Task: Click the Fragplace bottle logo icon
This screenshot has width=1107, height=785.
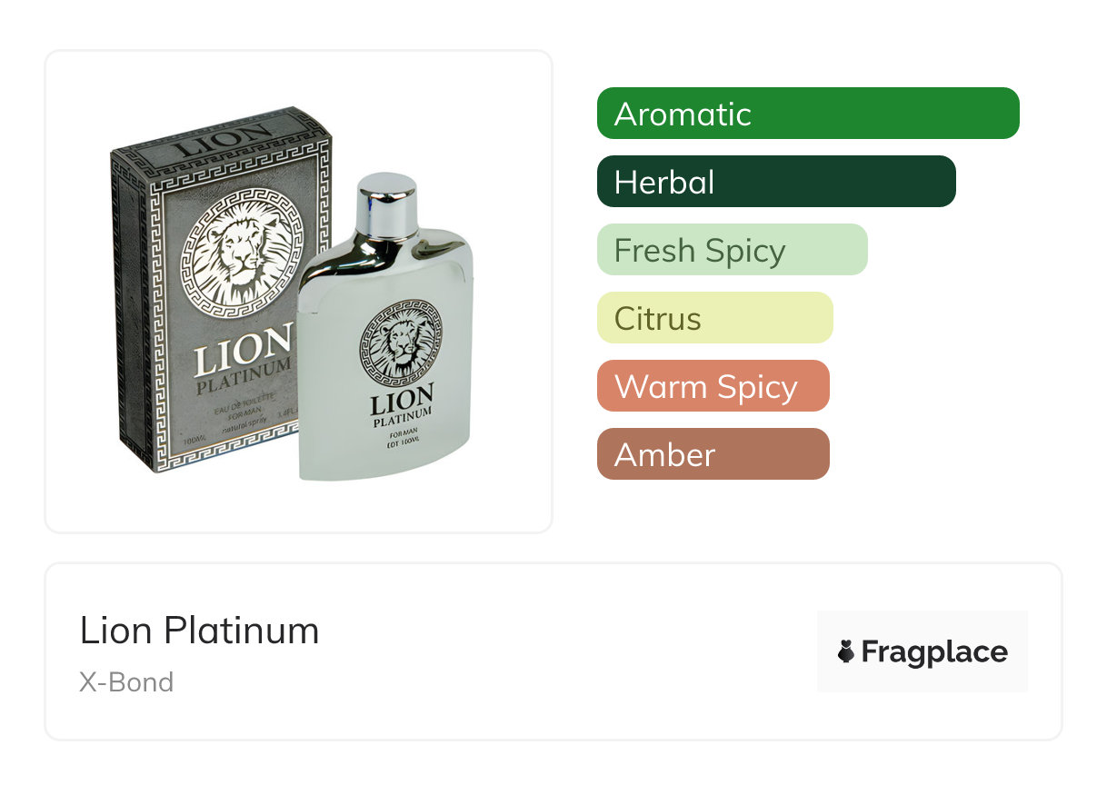Action: [846, 651]
